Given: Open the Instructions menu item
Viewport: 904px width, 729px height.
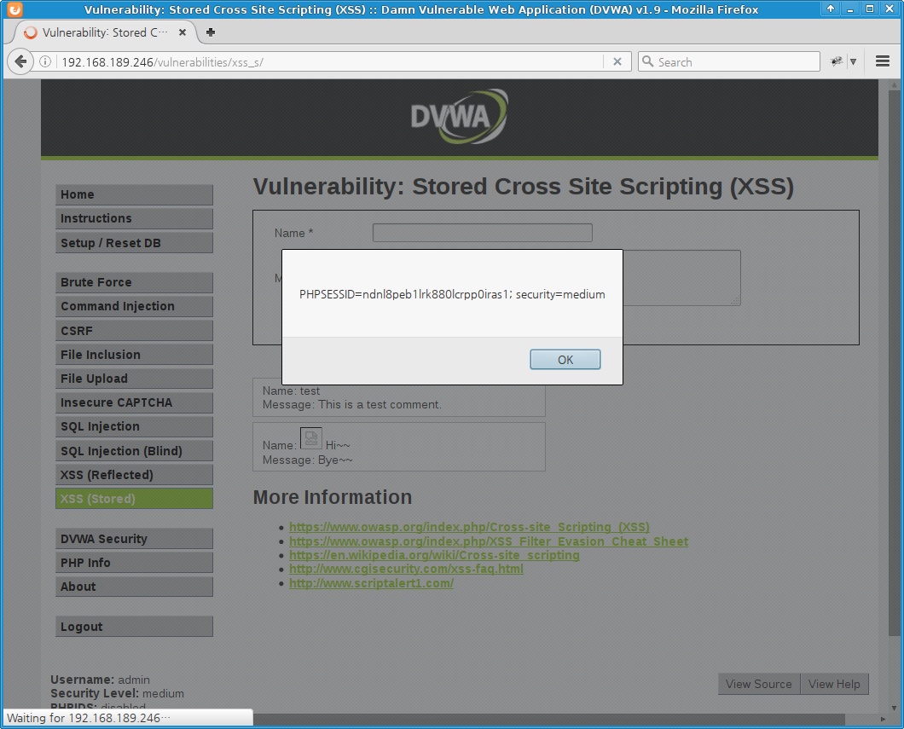Looking at the screenshot, I should (135, 218).
